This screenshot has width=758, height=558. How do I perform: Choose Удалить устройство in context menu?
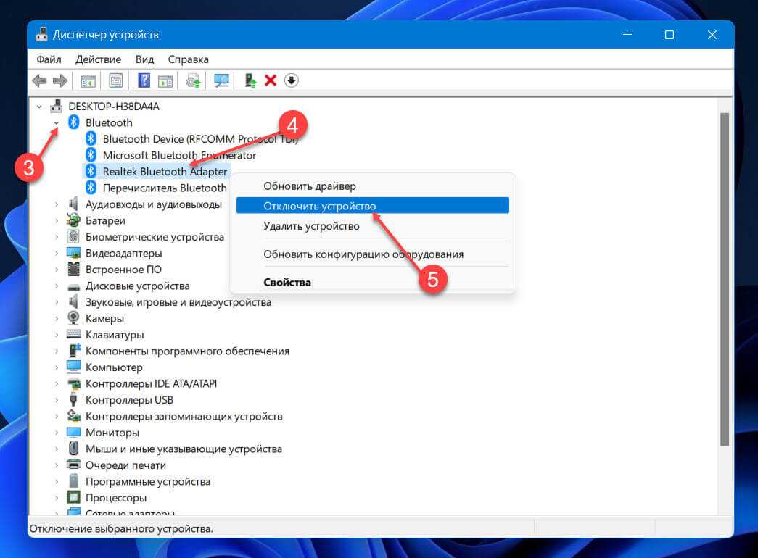tap(372, 226)
